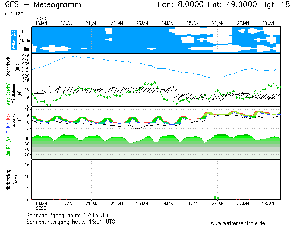Click the Windfahnen axis label
This screenshot has height=226, width=290.
coord(13,93)
